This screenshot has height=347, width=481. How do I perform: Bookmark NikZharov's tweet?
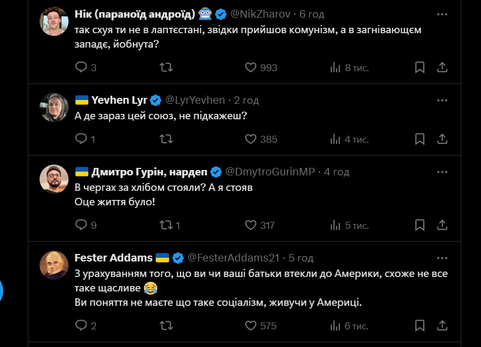(420, 67)
